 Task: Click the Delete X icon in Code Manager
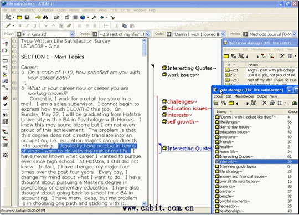click(x=265, y=103)
